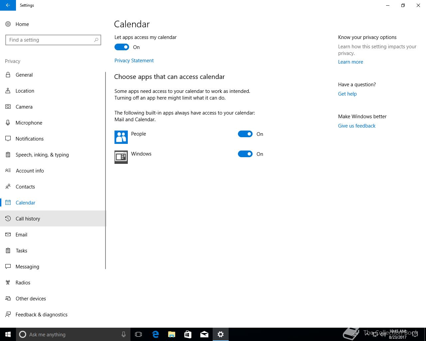Open the Privacy Statement link
The height and width of the screenshot is (341, 426).
[134, 60]
